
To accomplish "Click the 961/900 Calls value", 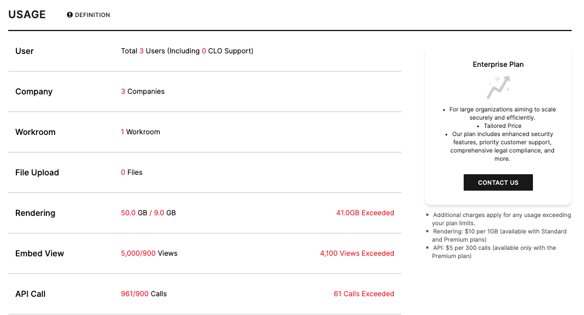I will coord(144,294).
